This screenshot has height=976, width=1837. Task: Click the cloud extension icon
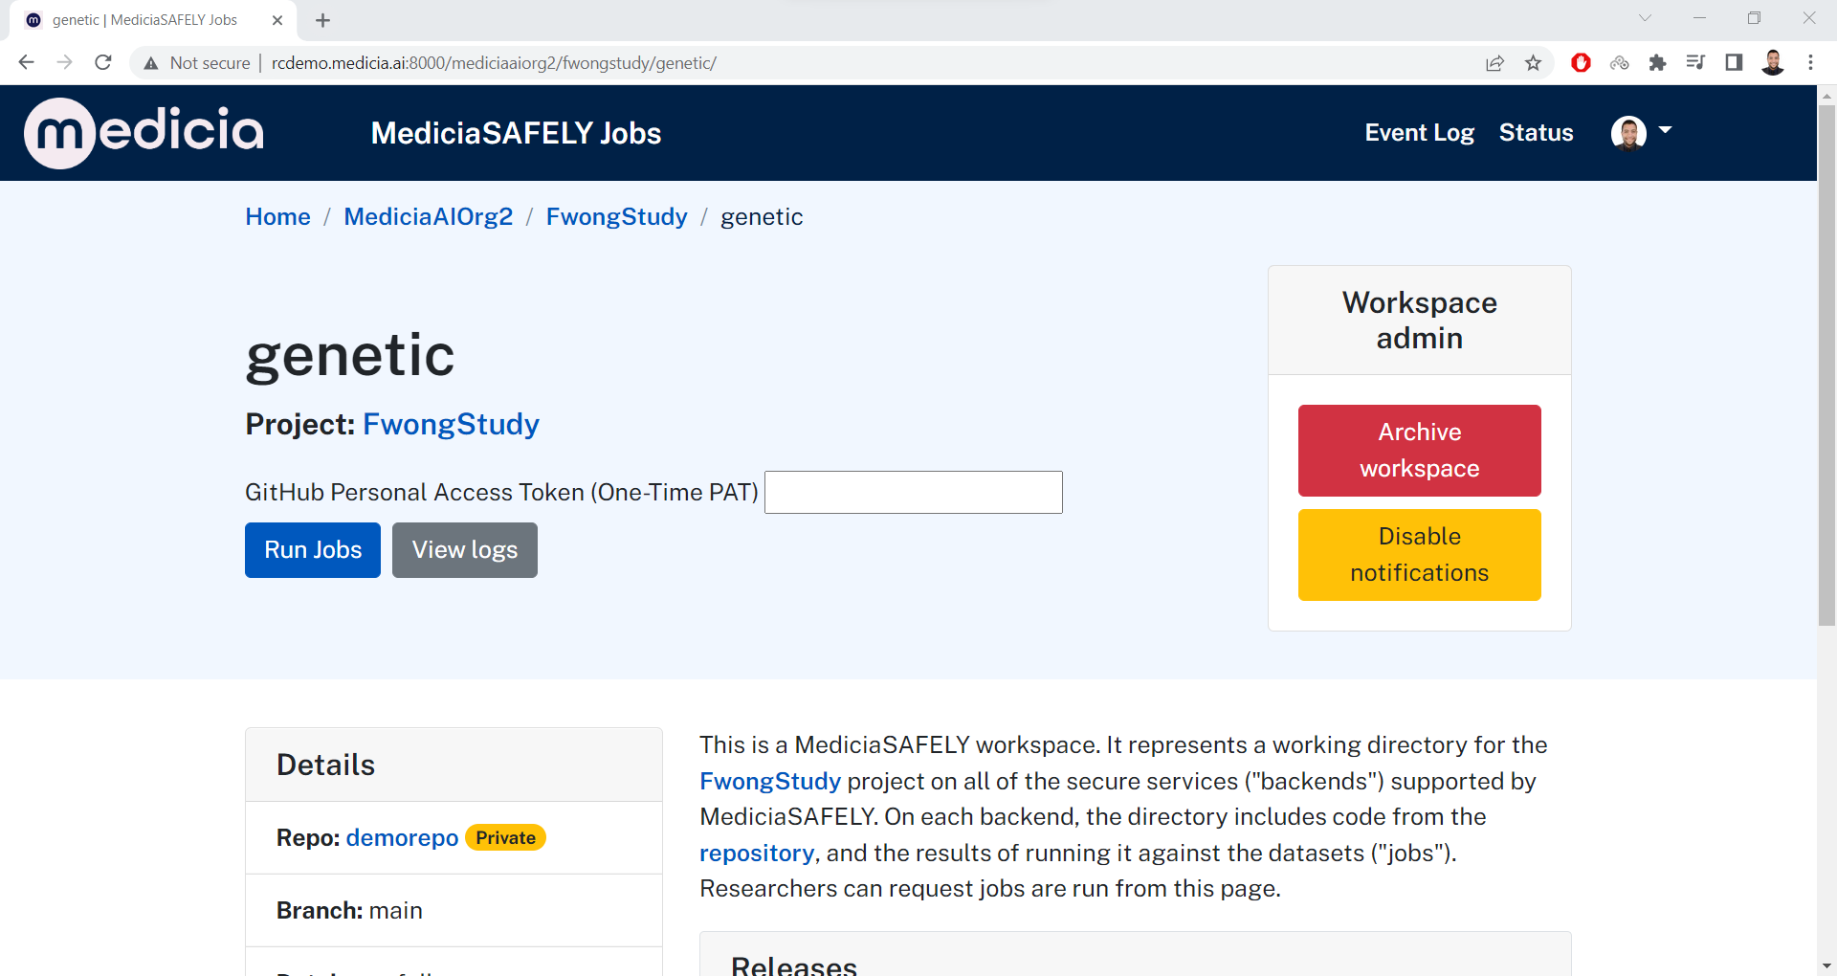1619,63
